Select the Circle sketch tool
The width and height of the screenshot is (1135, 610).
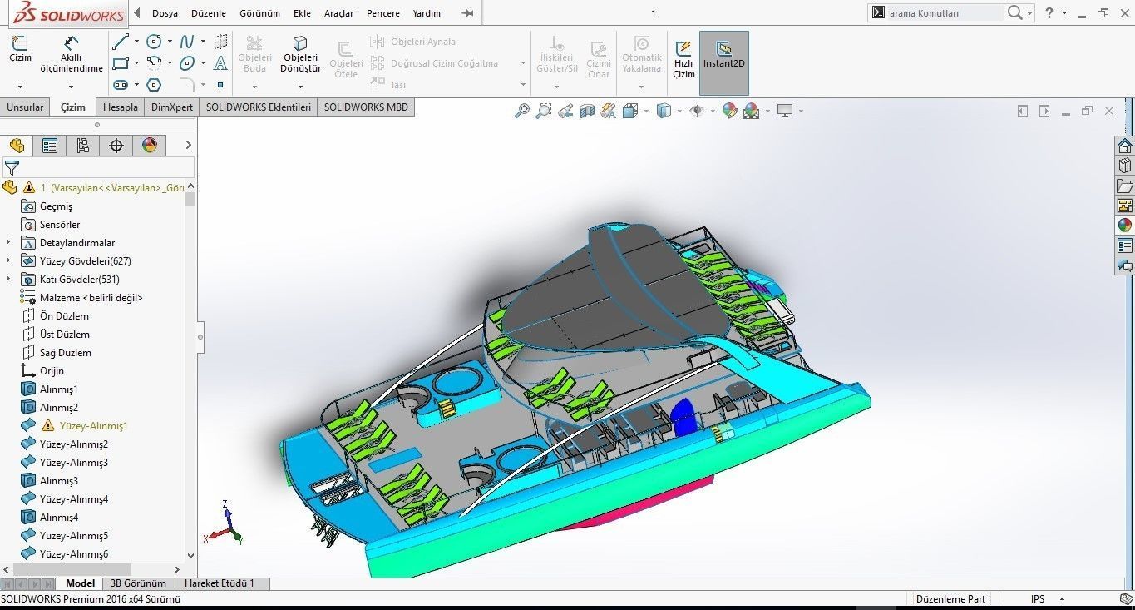point(154,42)
